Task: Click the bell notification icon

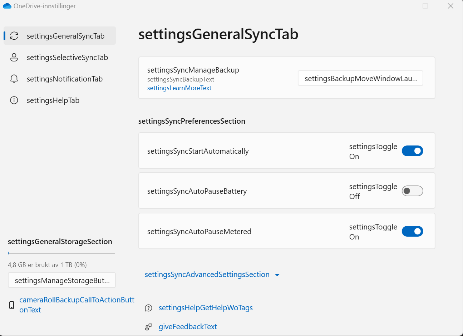Action: point(14,79)
